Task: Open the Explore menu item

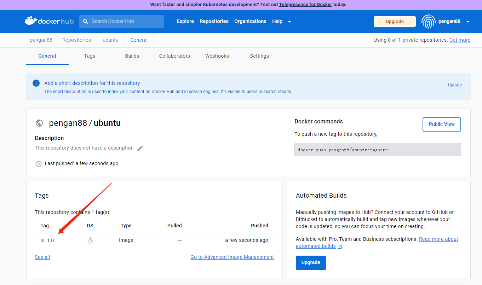Action: pyautogui.click(x=185, y=21)
